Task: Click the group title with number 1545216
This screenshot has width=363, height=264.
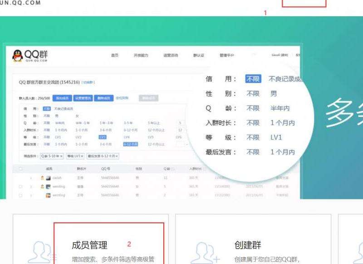Action: (49, 82)
